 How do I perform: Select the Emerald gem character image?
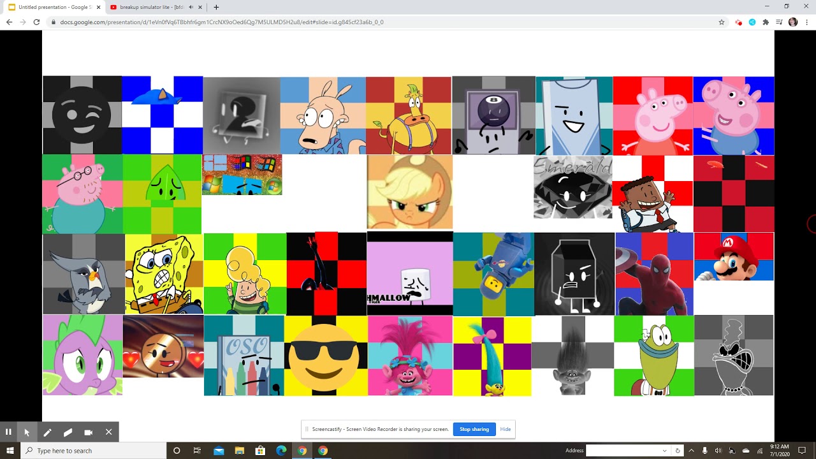[573, 187]
